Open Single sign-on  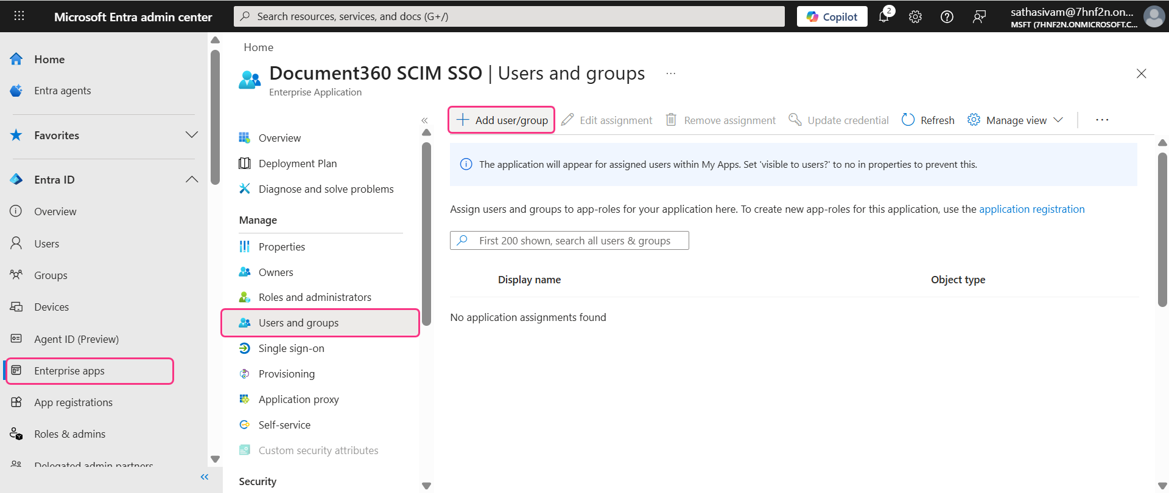pyautogui.click(x=291, y=348)
